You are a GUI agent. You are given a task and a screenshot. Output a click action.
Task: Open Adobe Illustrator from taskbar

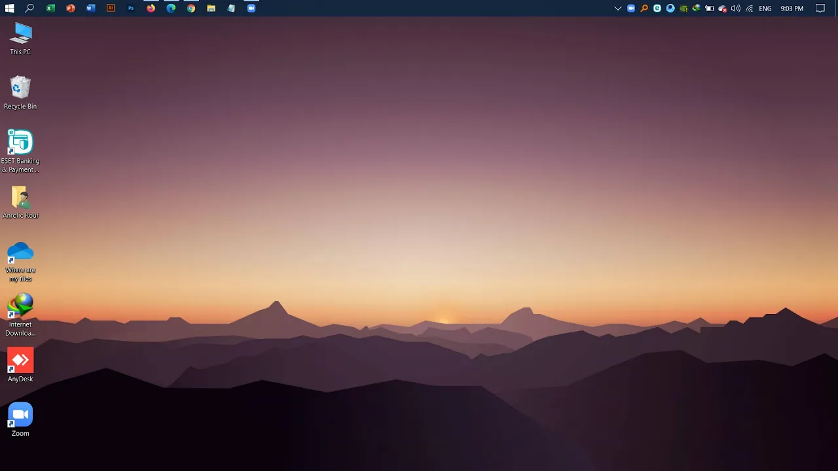pos(111,9)
